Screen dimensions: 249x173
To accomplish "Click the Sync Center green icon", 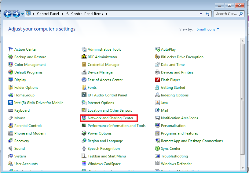I will (157, 148).
